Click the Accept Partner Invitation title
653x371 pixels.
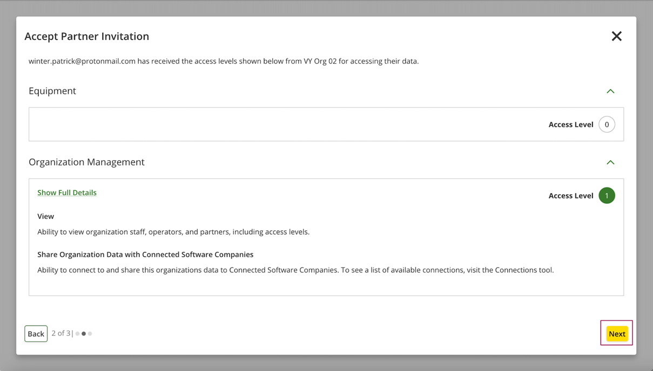[86, 36]
